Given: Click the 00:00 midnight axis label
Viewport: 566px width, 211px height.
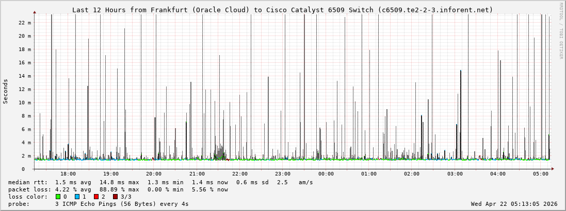Looking at the screenshot, I should [326, 174].
